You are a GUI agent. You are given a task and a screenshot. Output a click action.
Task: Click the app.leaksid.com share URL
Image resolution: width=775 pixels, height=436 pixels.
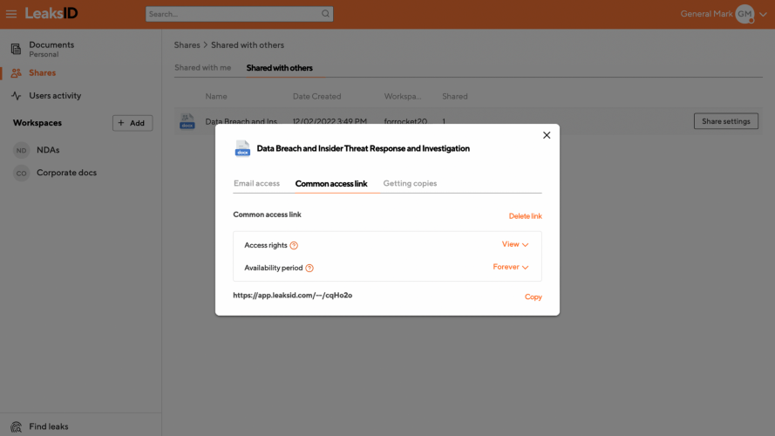[293, 295]
